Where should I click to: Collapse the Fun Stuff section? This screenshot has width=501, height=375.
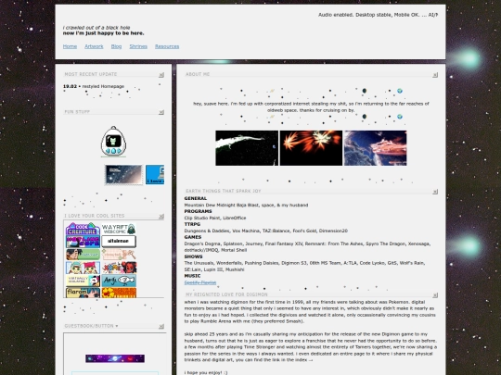[161, 112]
